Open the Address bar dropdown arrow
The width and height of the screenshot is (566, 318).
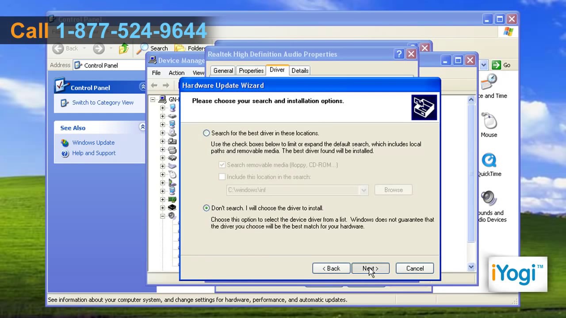(484, 65)
